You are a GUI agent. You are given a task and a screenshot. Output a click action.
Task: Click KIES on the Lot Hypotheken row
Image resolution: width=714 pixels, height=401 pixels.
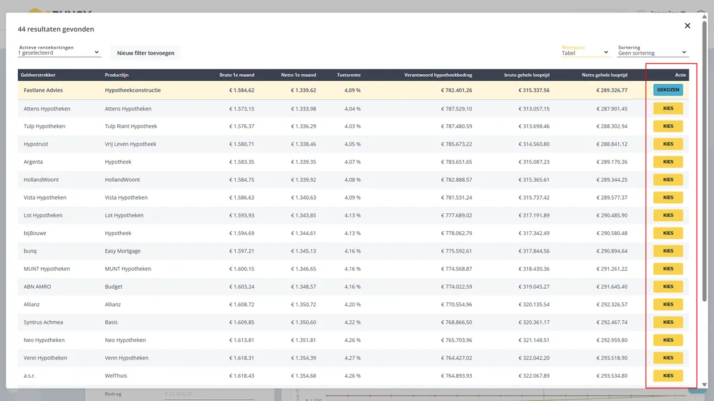pyautogui.click(x=668, y=215)
